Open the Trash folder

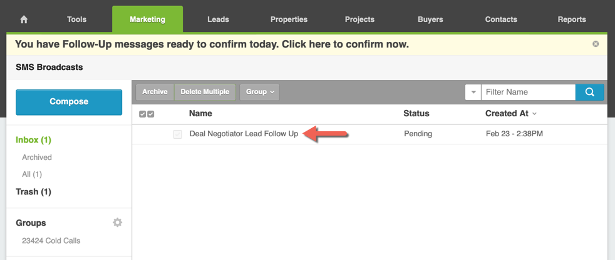coord(33,192)
